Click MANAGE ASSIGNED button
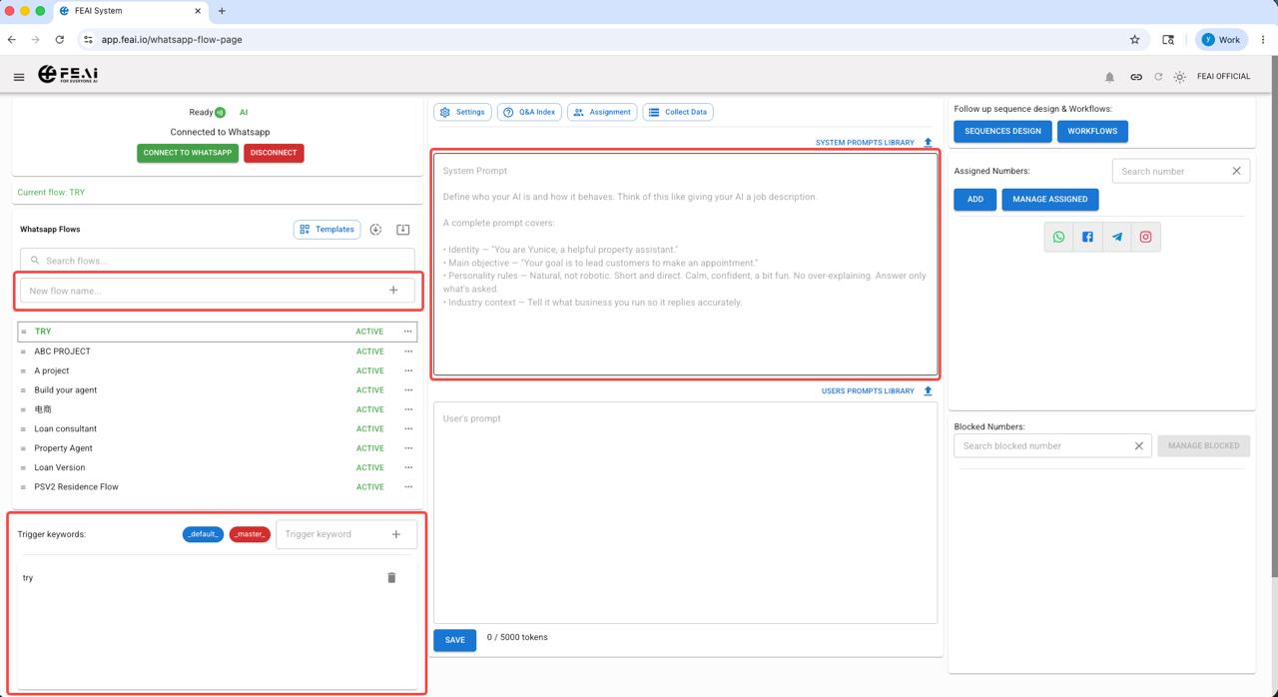Screen dimensions: 1278x697 tap(1050, 199)
